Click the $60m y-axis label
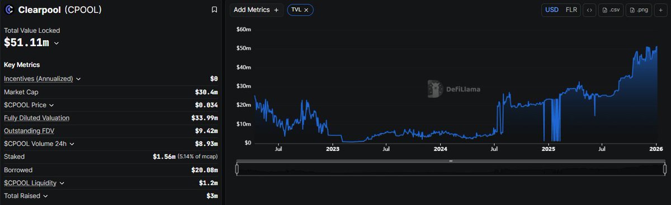671x205 pixels. 244,29
